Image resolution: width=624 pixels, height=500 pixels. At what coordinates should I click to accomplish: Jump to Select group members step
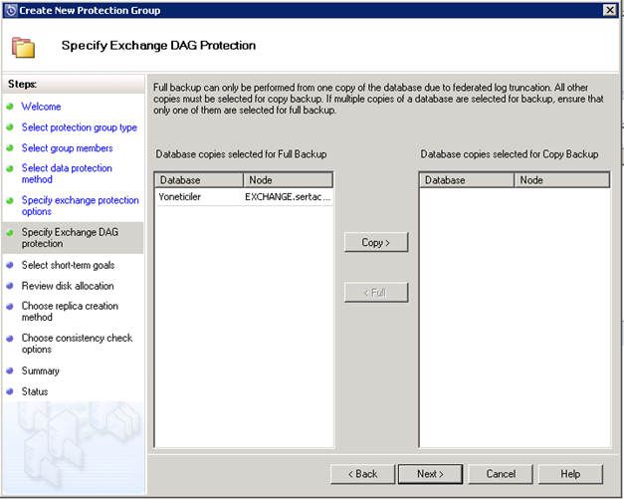pos(67,148)
